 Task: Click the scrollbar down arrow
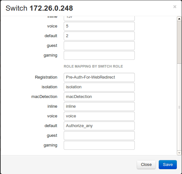pyautogui.click(x=179, y=153)
